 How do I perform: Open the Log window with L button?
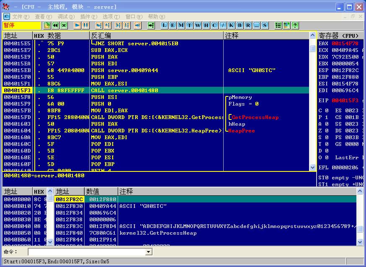tap(164, 25)
